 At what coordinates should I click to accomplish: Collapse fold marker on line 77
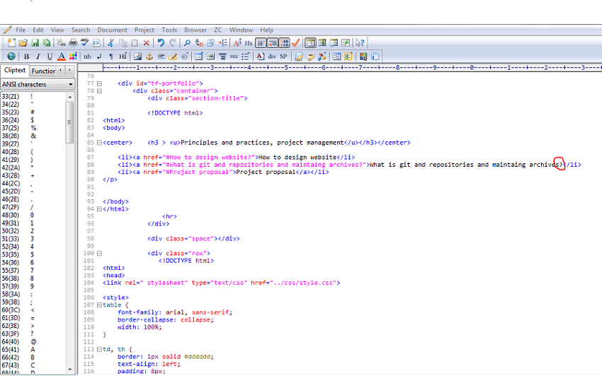point(99,83)
